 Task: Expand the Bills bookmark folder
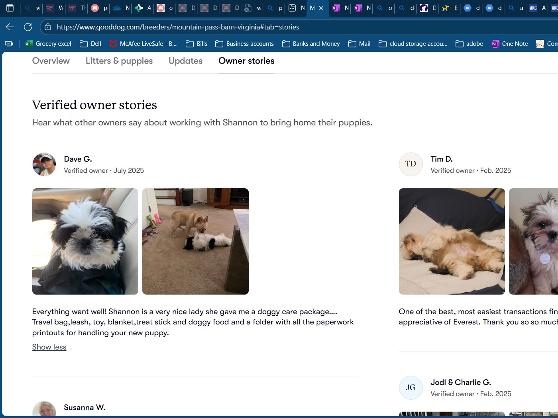(x=196, y=44)
